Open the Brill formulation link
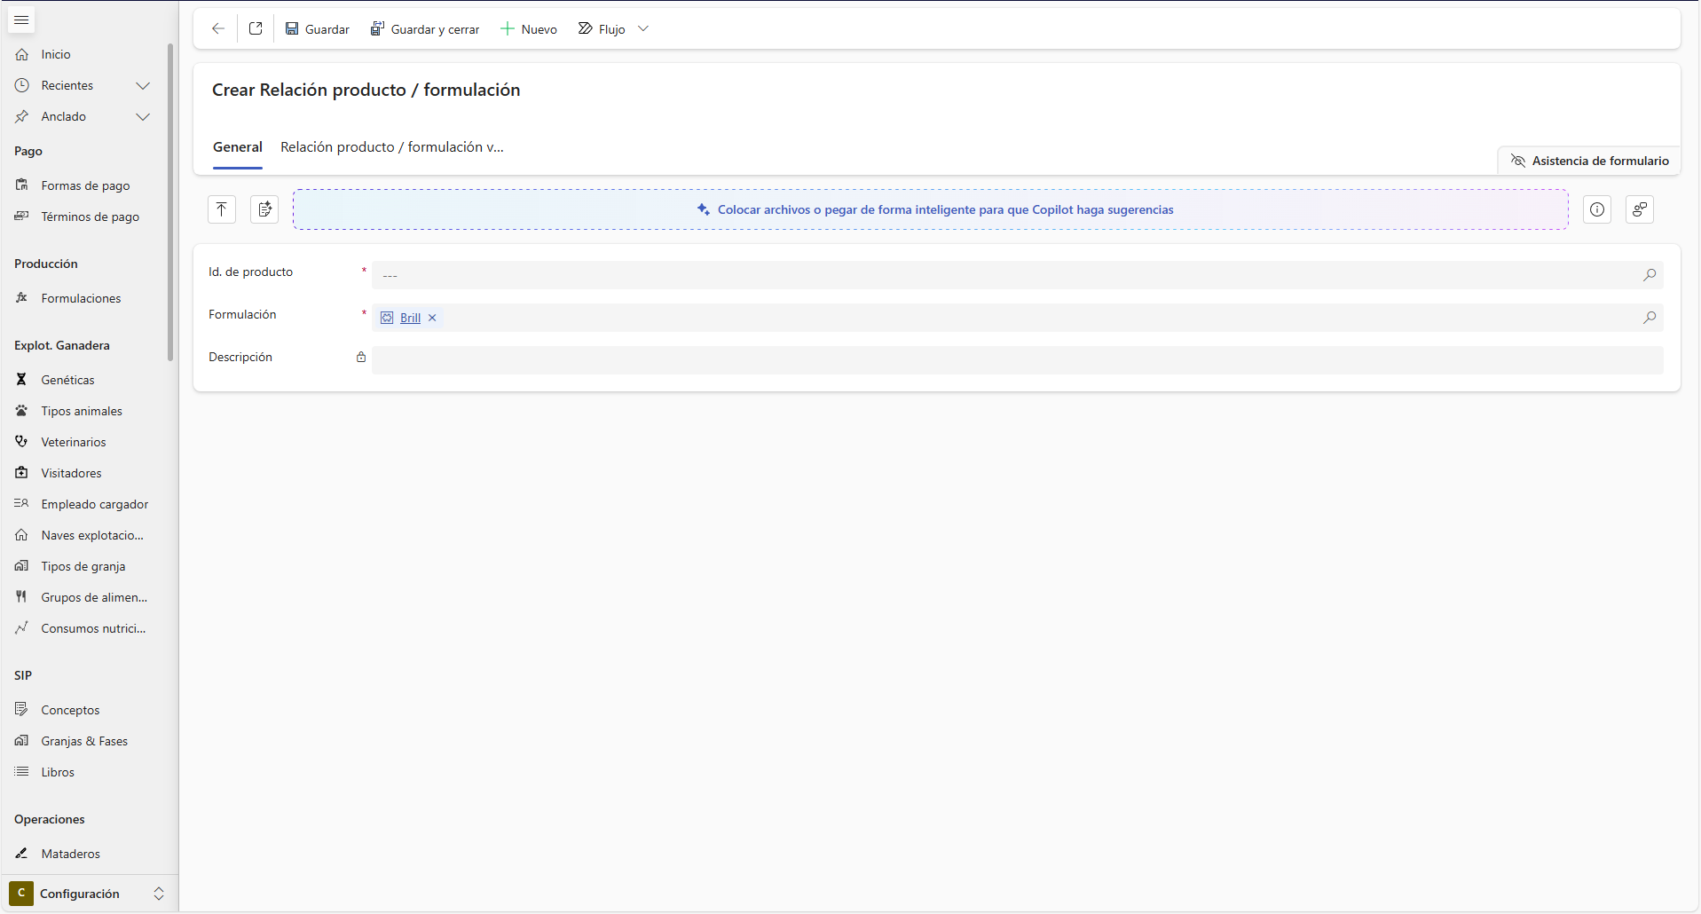Viewport: 1701px width, 914px height. pos(410,318)
